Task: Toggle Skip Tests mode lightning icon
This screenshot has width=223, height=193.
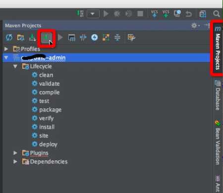Action: tap(95, 38)
